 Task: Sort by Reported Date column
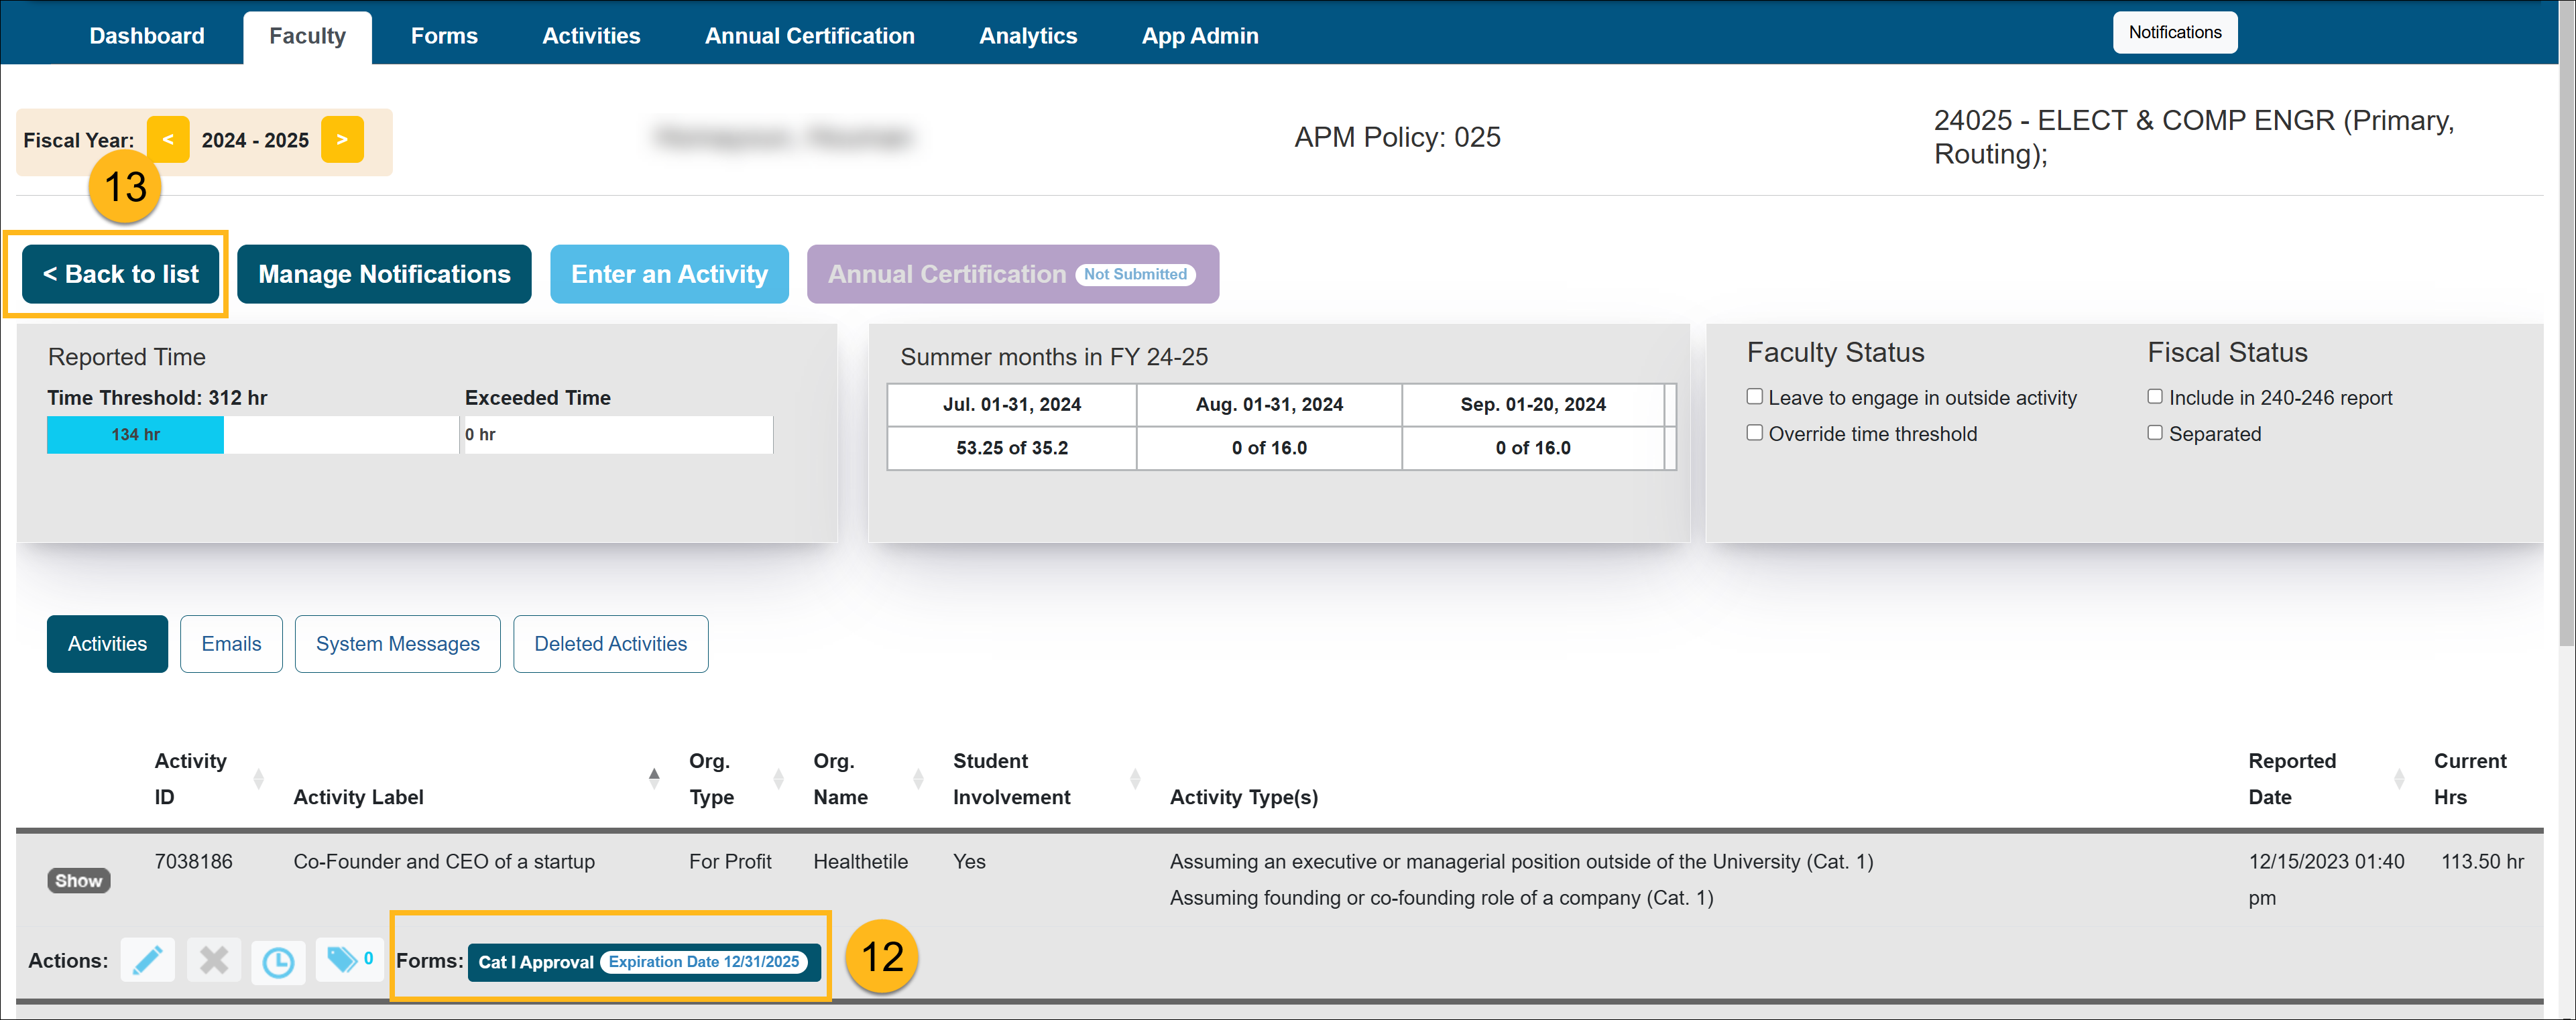2399,779
